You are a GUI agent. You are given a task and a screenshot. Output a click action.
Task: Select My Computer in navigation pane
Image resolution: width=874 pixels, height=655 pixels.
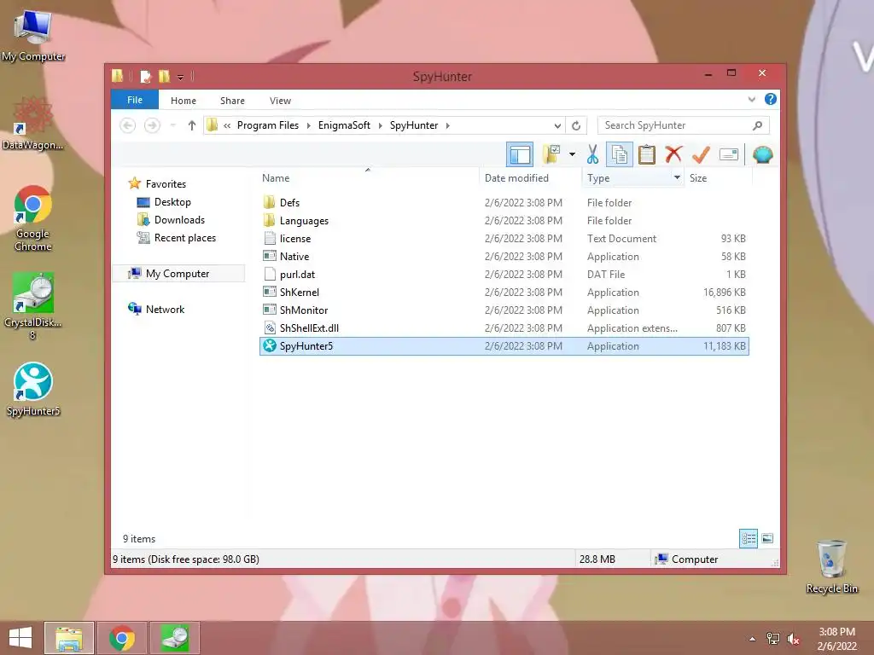click(x=178, y=274)
